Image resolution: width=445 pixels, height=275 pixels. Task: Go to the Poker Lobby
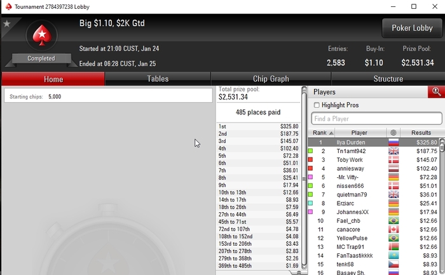412,28
